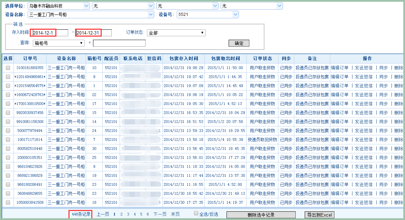
Task: Click the 下一页 pagination link
Action: click(160, 214)
